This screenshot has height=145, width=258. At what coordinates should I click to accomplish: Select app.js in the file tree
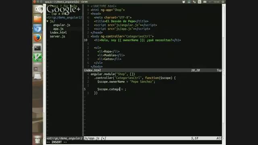coord(58,29)
